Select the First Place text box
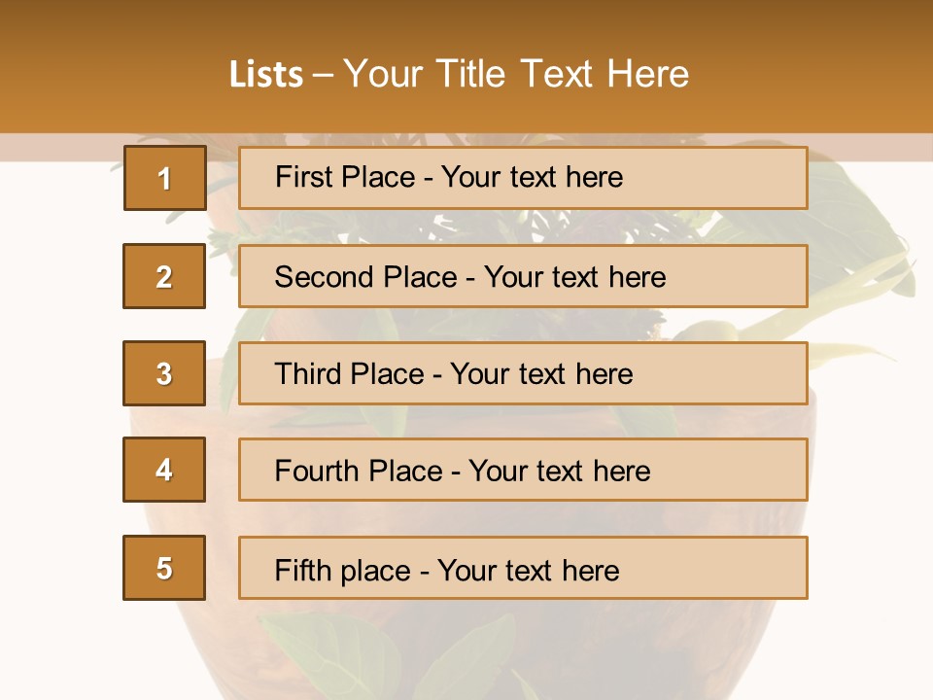933x700 pixels. click(523, 178)
